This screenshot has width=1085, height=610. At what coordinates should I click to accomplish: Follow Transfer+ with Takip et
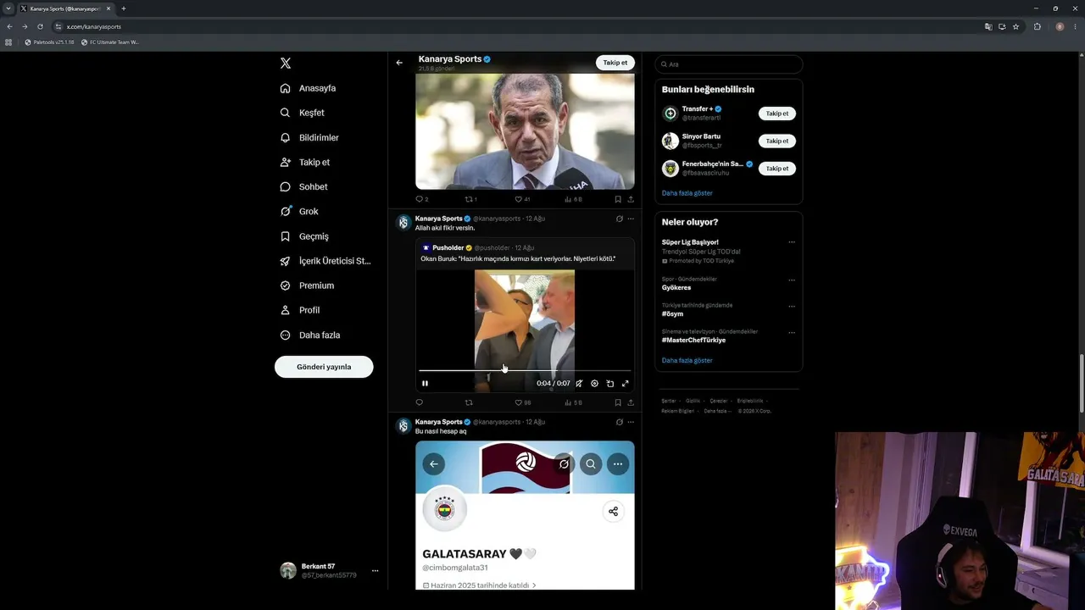tap(777, 114)
